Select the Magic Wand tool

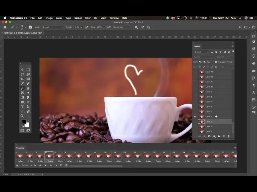pos(28,74)
